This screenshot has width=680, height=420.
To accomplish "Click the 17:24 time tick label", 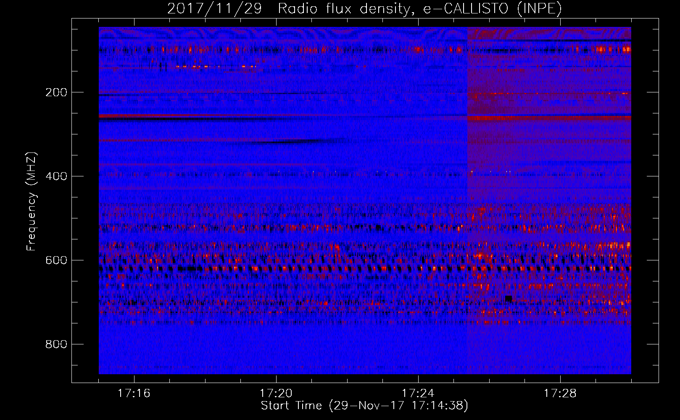I will 418,393.
